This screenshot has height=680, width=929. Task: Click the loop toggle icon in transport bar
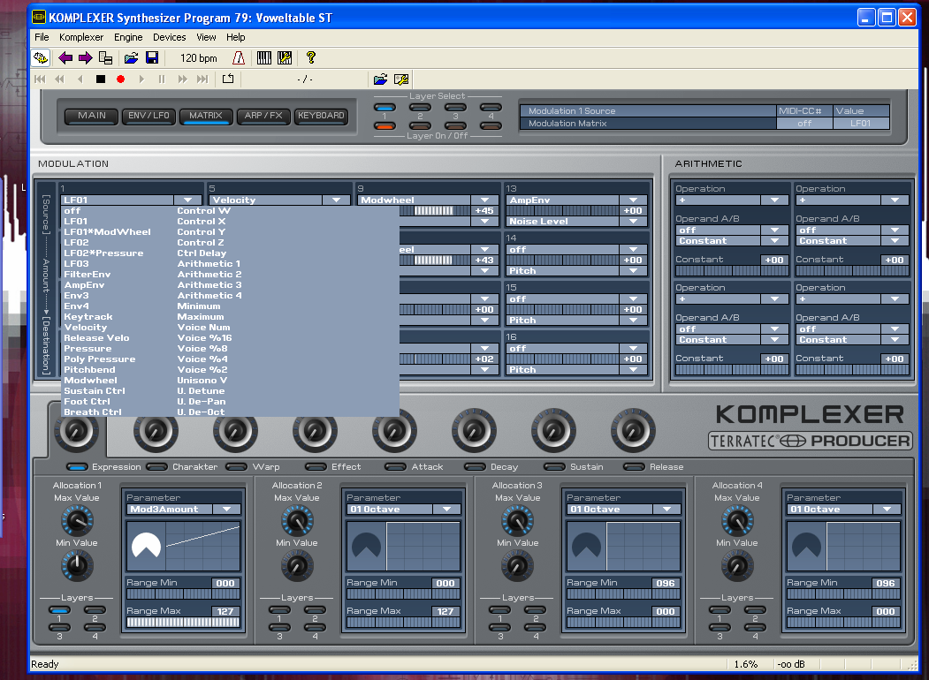coord(228,79)
